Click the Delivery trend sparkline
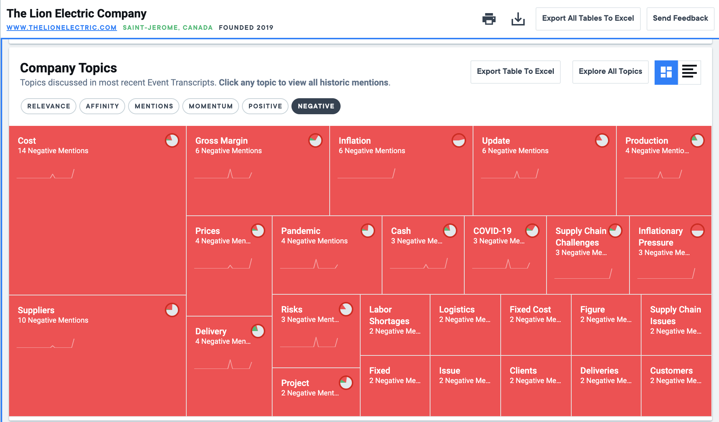The image size is (719, 422). click(223, 364)
